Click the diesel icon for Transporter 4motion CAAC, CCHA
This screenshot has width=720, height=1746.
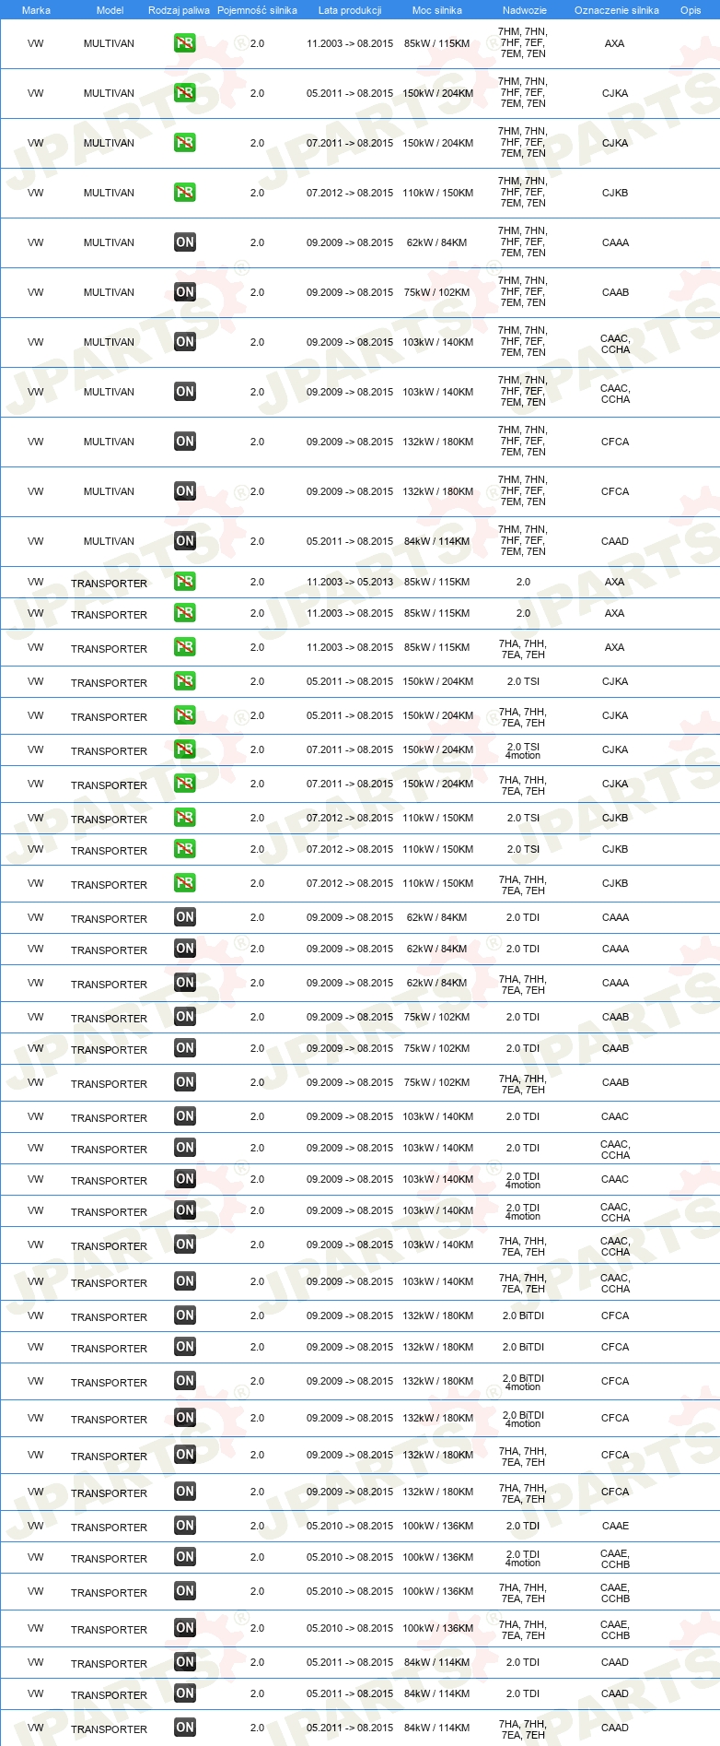185,1210
